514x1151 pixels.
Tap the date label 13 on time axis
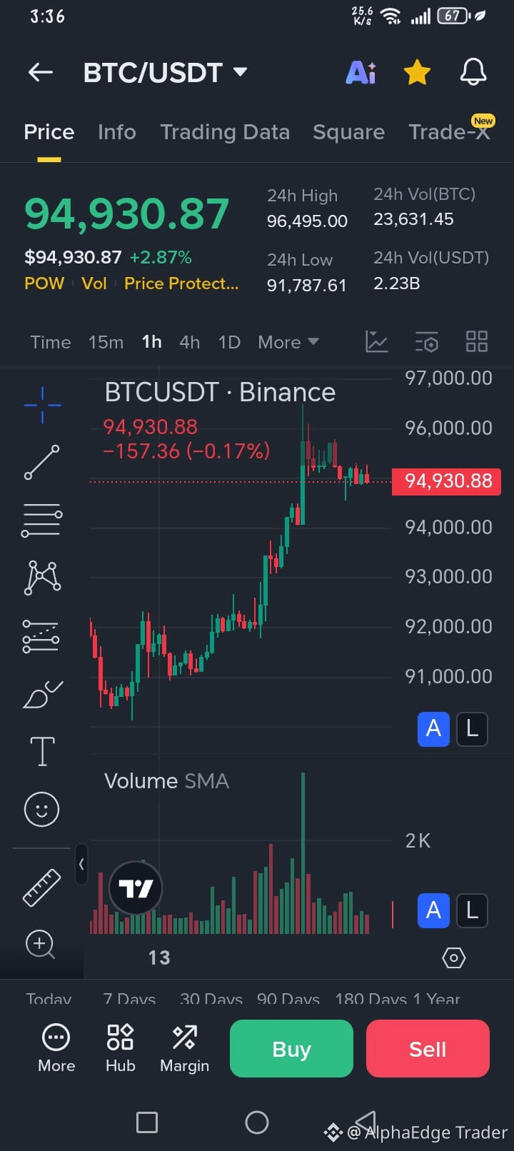159,958
